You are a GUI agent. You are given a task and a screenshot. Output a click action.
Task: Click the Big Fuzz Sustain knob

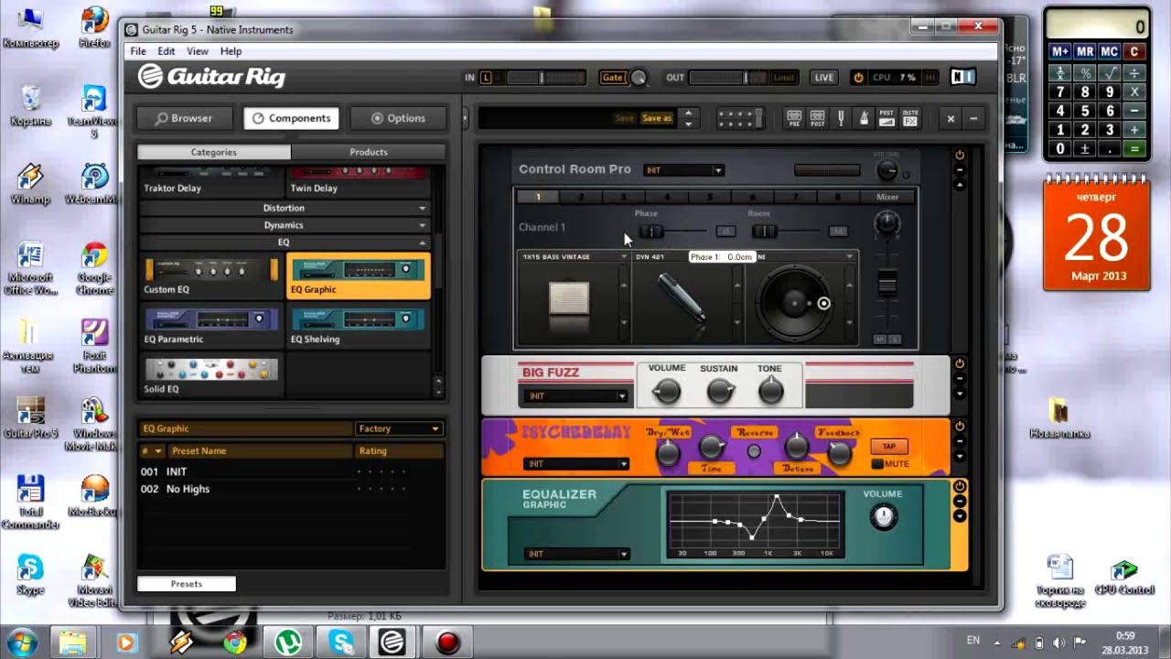720,392
